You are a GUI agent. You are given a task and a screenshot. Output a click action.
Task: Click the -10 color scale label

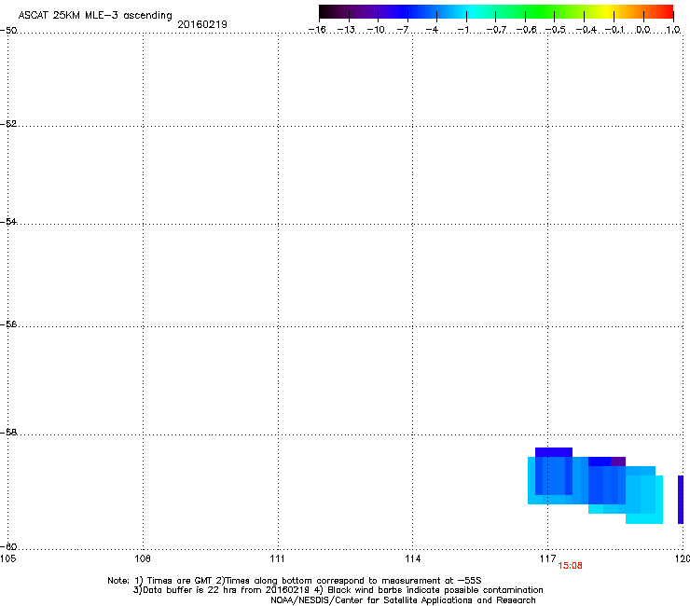[x=376, y=30]
